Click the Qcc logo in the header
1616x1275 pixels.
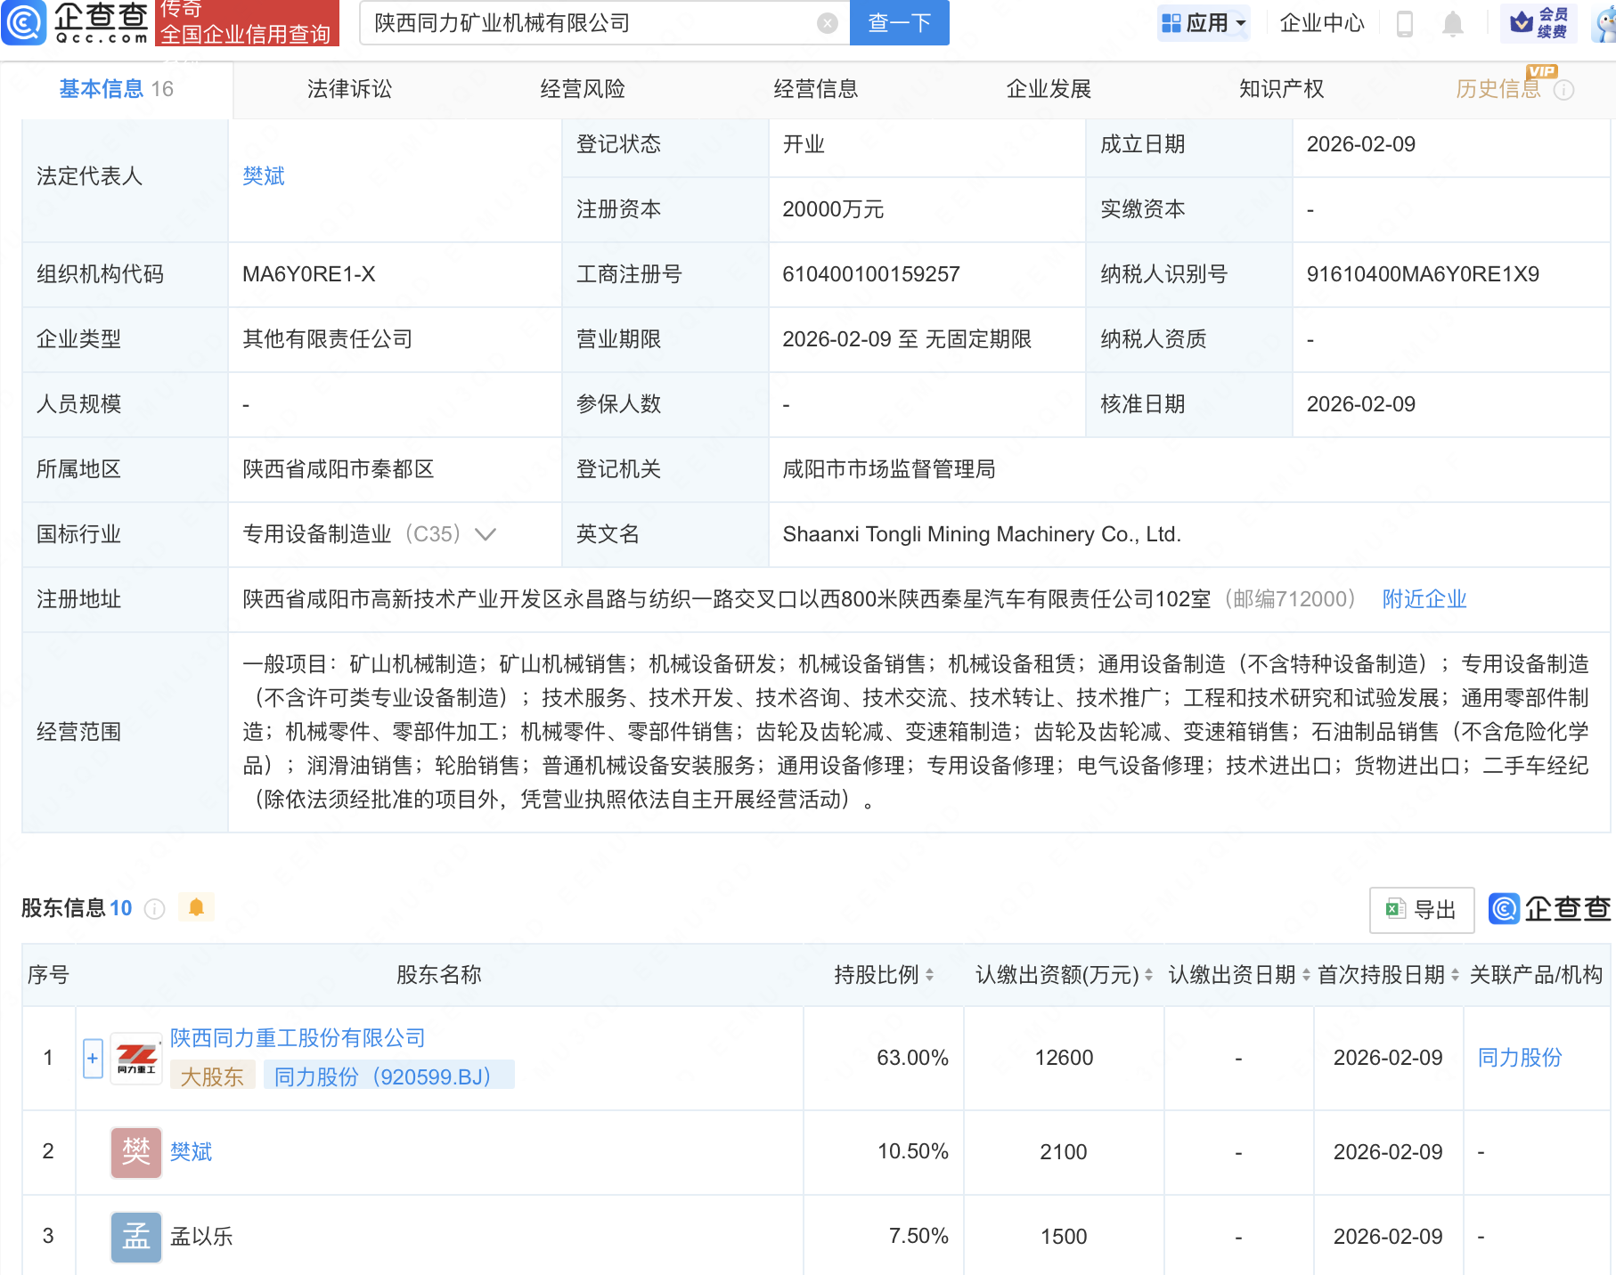click(75, 22)
